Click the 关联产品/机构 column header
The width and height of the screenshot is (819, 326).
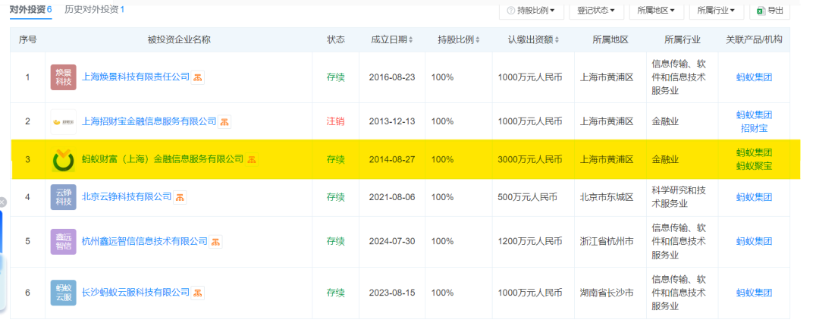754,39
